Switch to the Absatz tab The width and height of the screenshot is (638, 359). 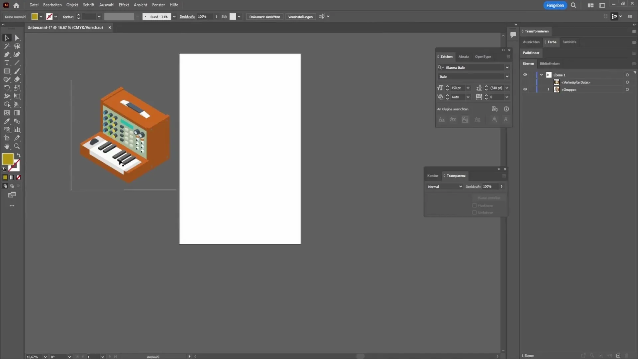tap(464, 57)
